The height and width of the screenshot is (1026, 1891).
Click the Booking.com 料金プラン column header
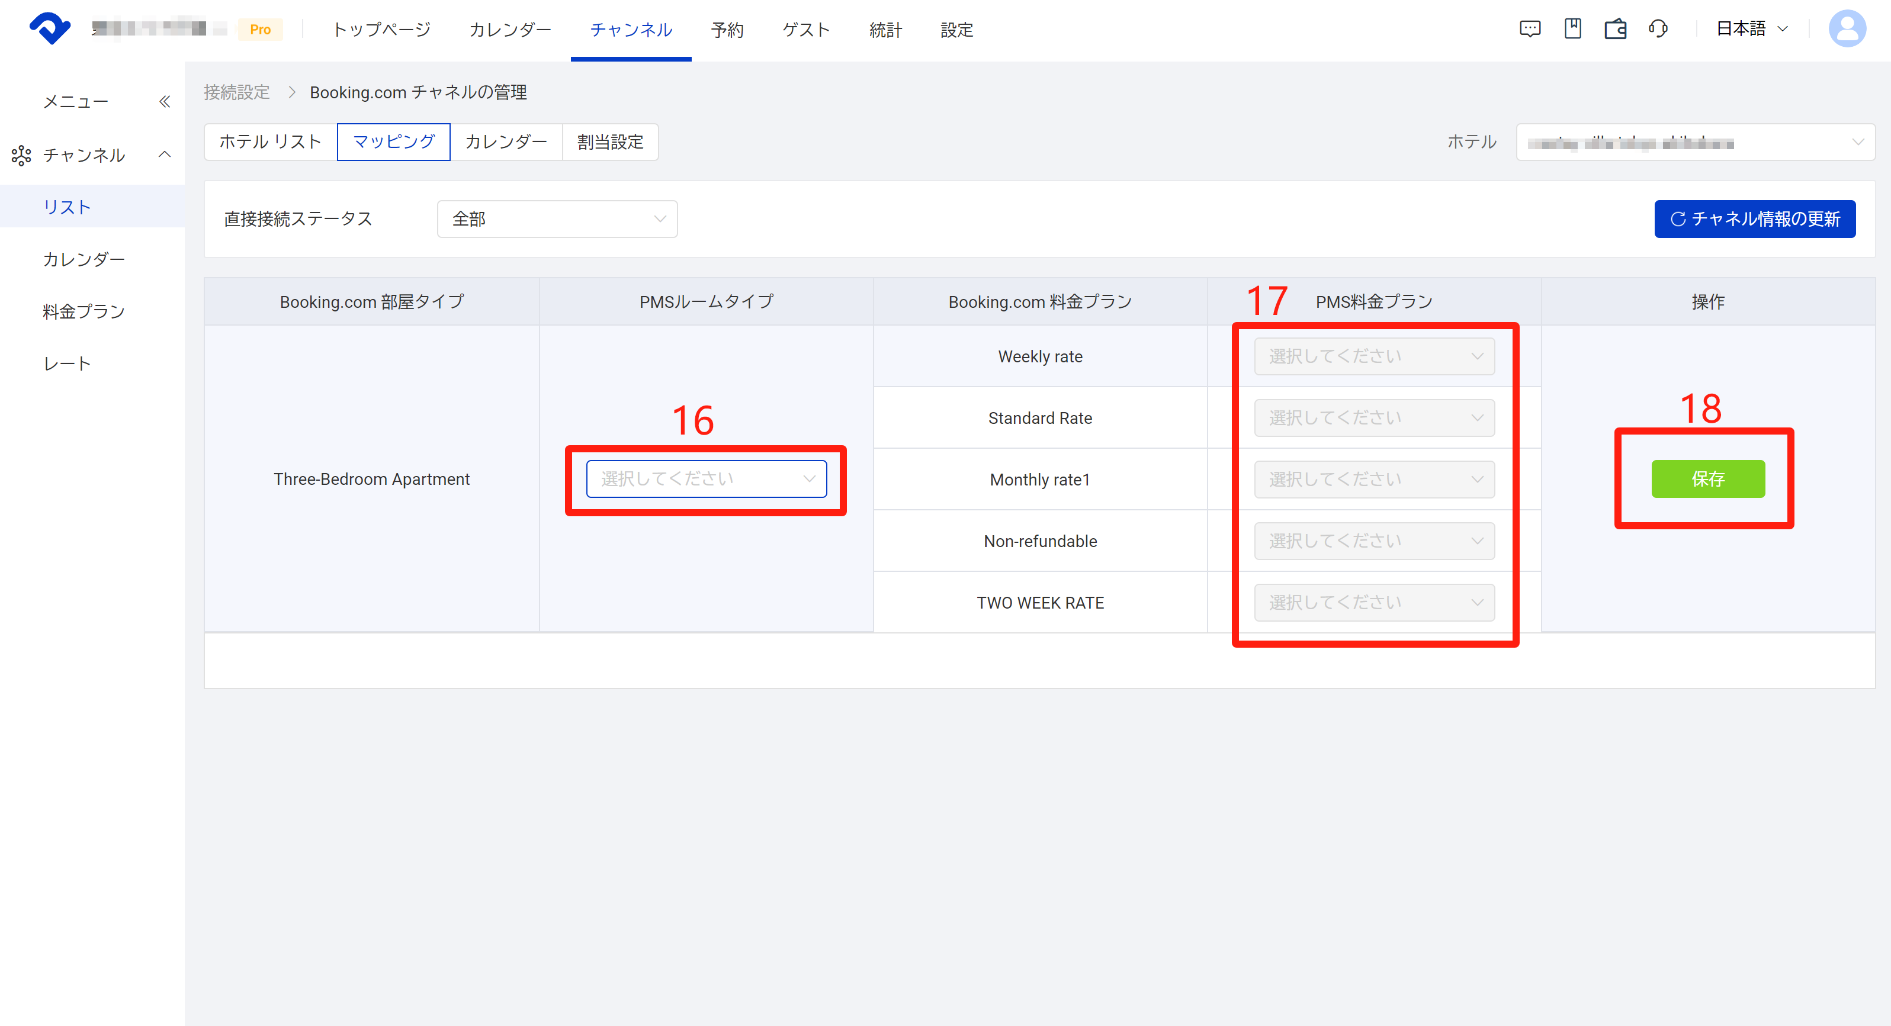(x=1040, y=301)
